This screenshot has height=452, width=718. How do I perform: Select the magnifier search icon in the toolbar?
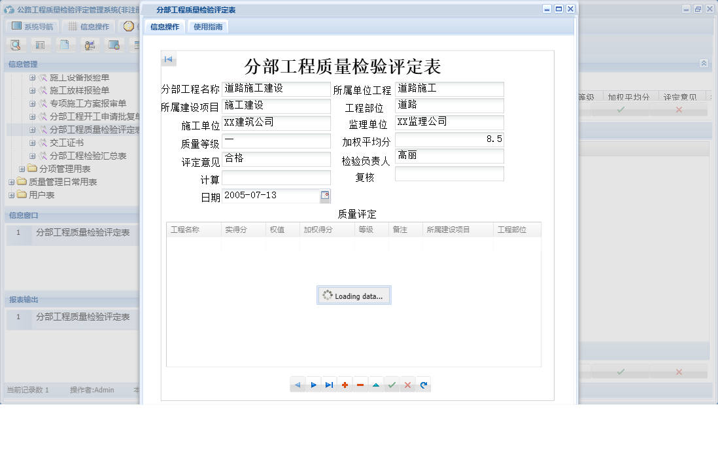[x=15, y=45]
